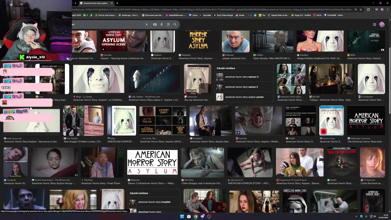Select related search american horror story hospital
The width and height of the screenshot is (391, 220).
tap(154, 202)
